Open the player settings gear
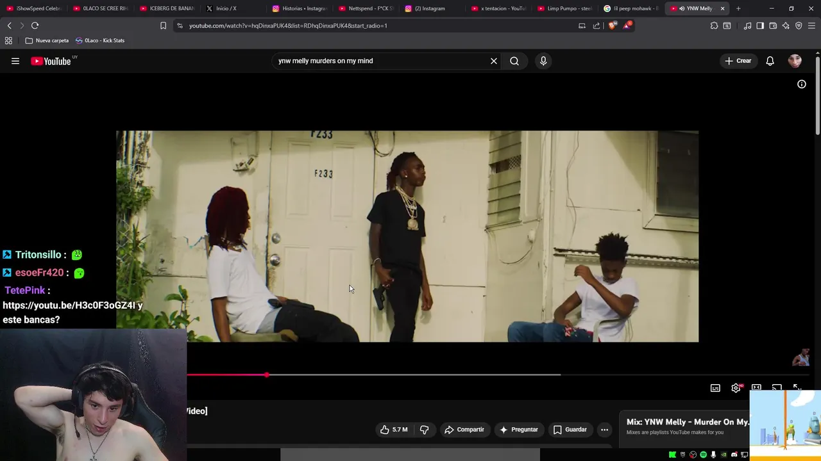The image size is (821, 461). pos(736,388)
